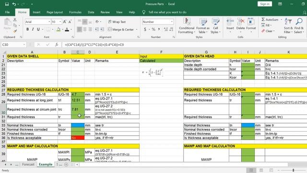Switch to Page Layout view in status bar
This screenshot has width=307, height=173.
[261, 170]
